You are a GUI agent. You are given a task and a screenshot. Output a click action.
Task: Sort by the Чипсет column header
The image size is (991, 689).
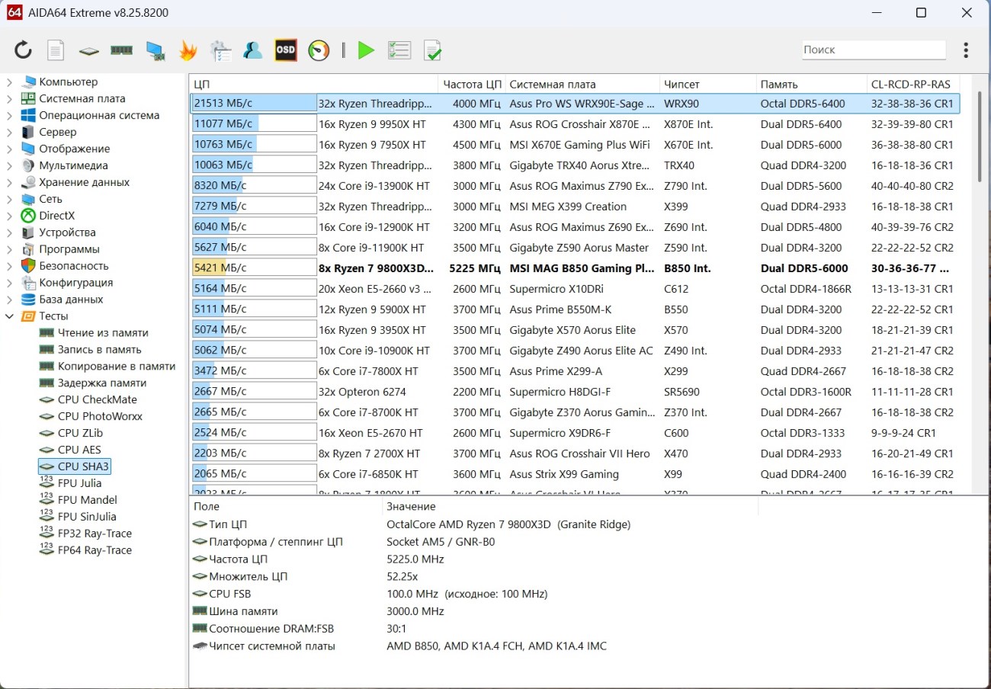click(708, 84)
